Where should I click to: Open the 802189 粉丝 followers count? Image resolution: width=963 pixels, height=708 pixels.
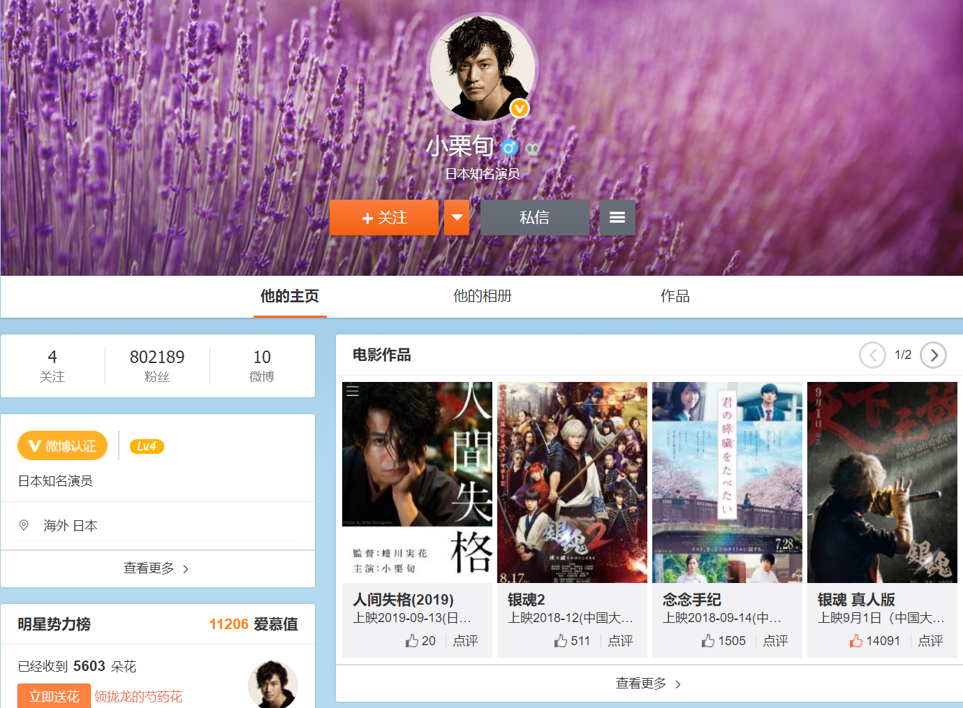tap(157, 365)
